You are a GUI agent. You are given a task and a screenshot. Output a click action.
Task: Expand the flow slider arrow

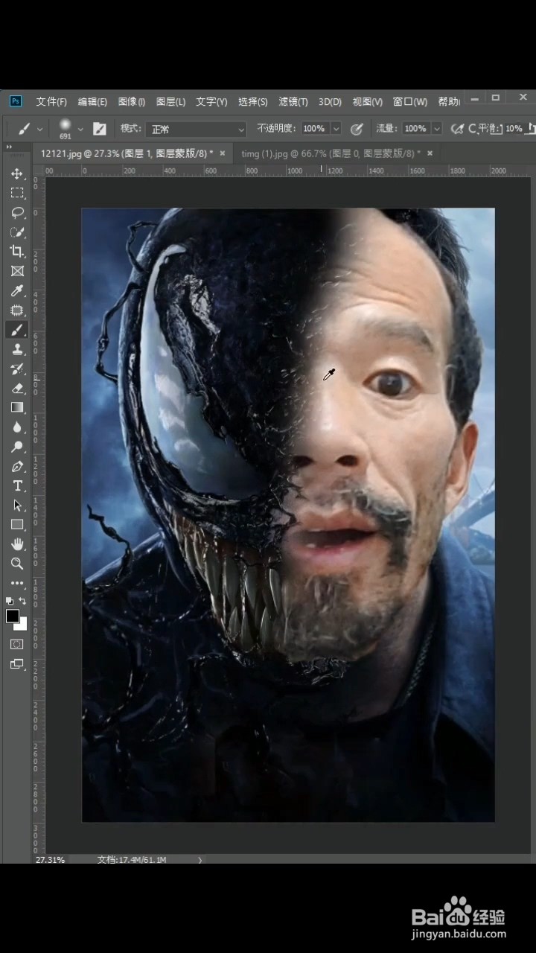pyautogui.click(x=437, y=129)
